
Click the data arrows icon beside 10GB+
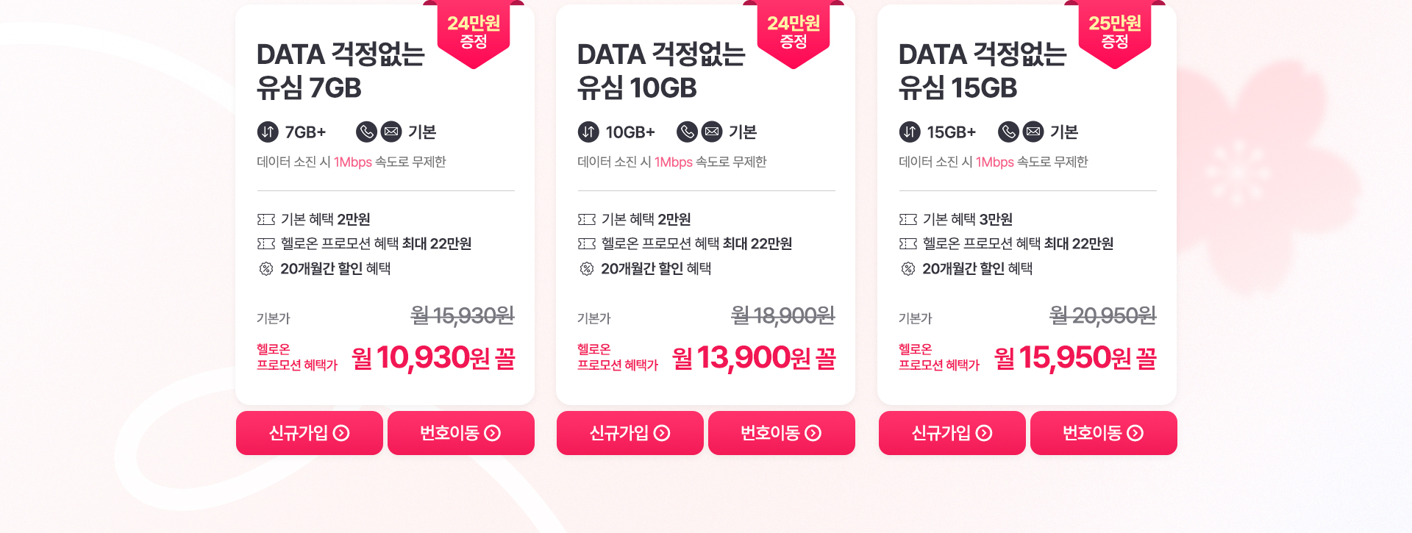(588, 132)
